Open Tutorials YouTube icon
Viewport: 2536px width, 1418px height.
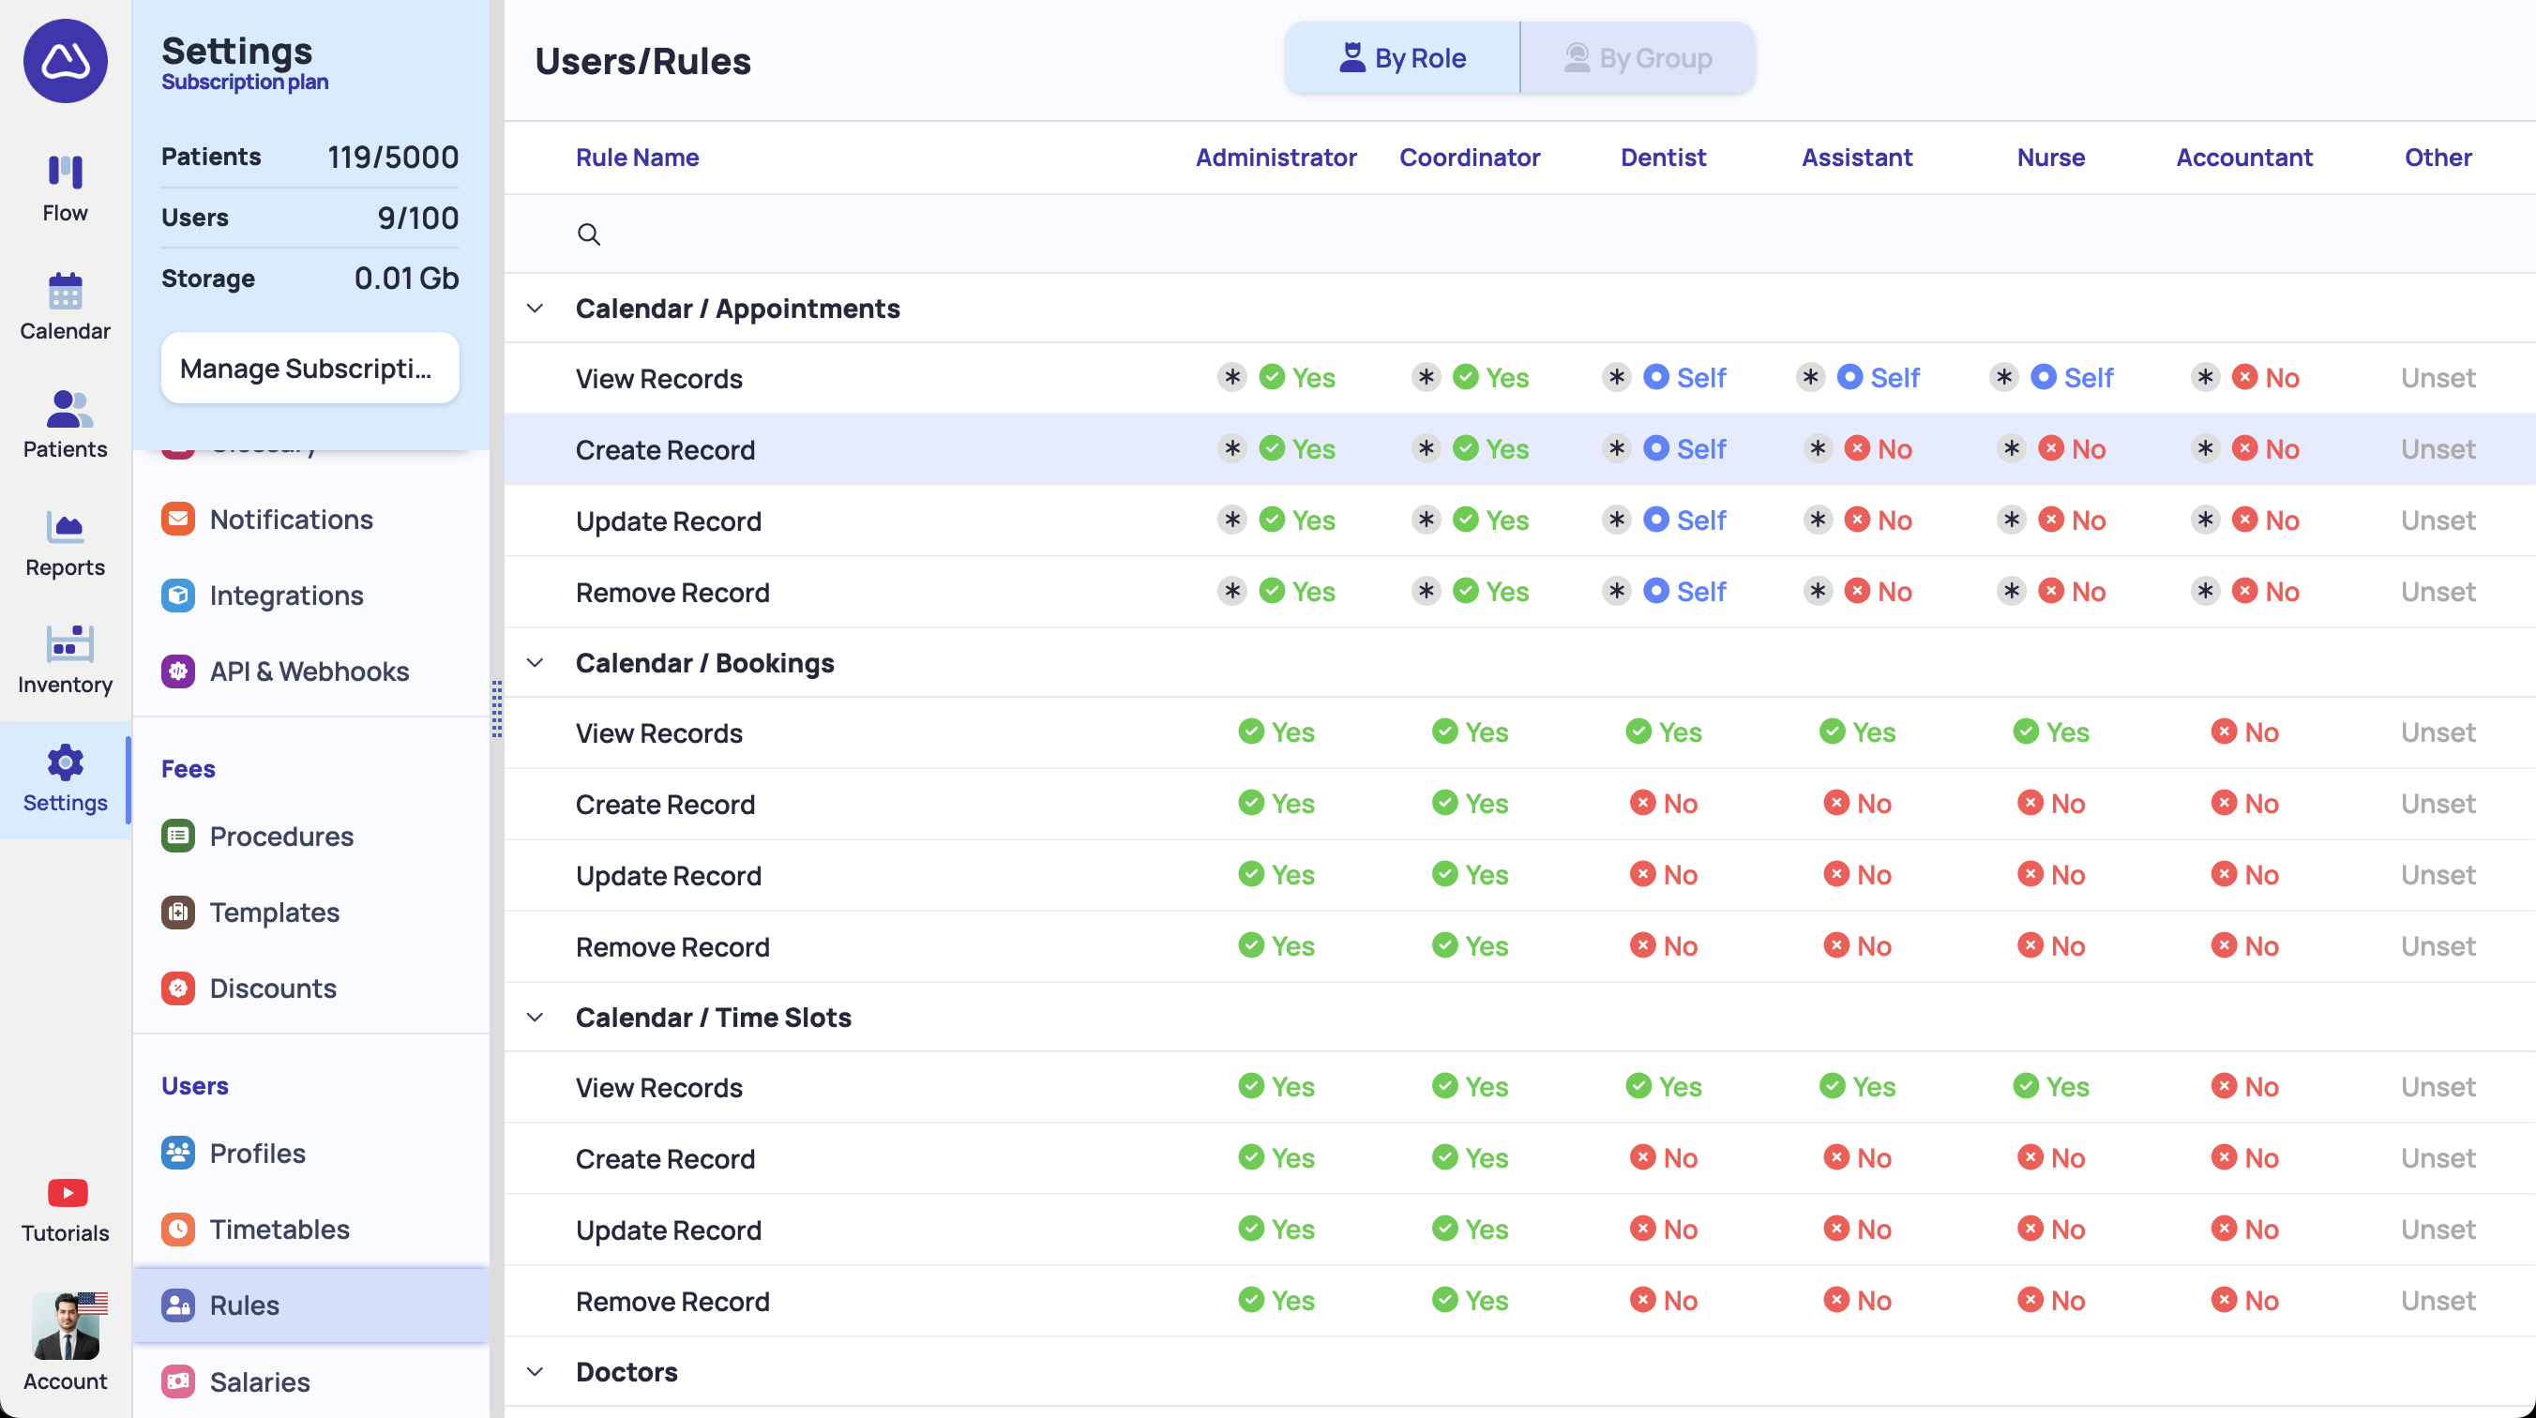(x=67, y=1193)
